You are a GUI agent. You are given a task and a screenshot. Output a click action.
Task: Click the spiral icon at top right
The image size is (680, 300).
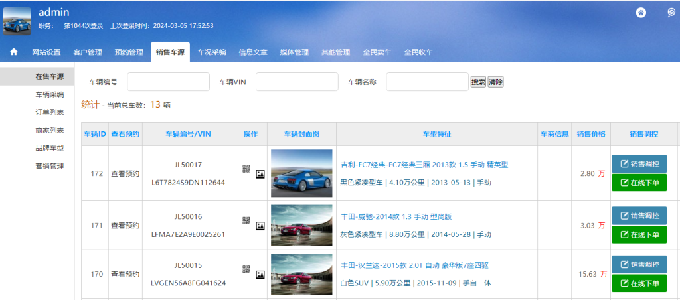671,13
